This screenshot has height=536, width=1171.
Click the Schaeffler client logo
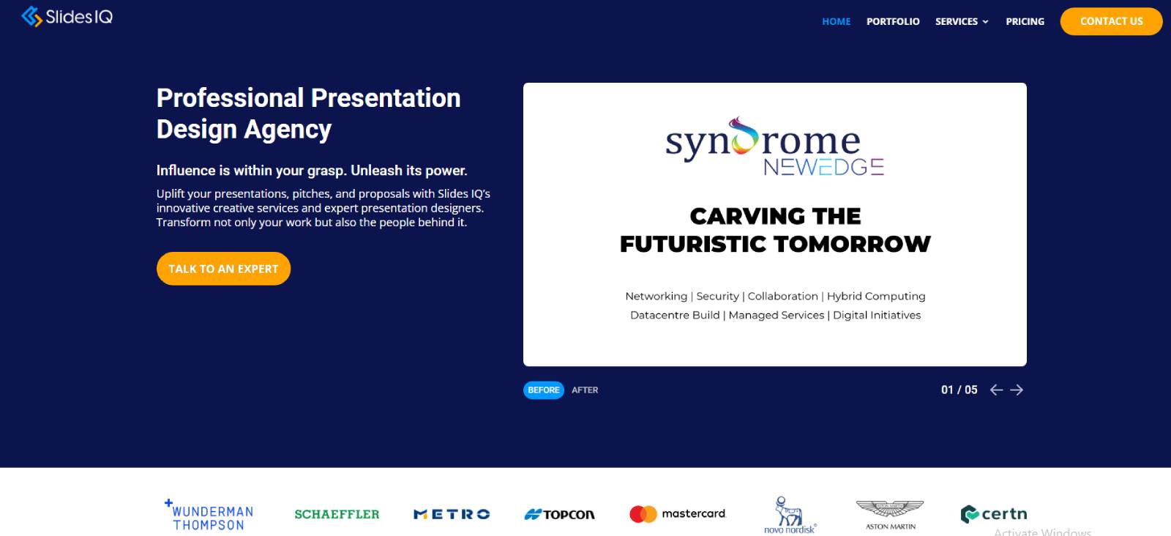coord(337,514)
